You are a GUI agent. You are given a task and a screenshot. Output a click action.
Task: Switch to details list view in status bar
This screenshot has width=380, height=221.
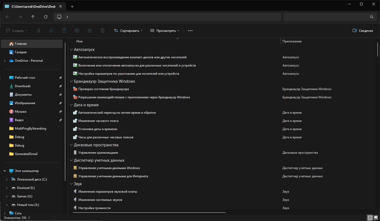point(370,218)
